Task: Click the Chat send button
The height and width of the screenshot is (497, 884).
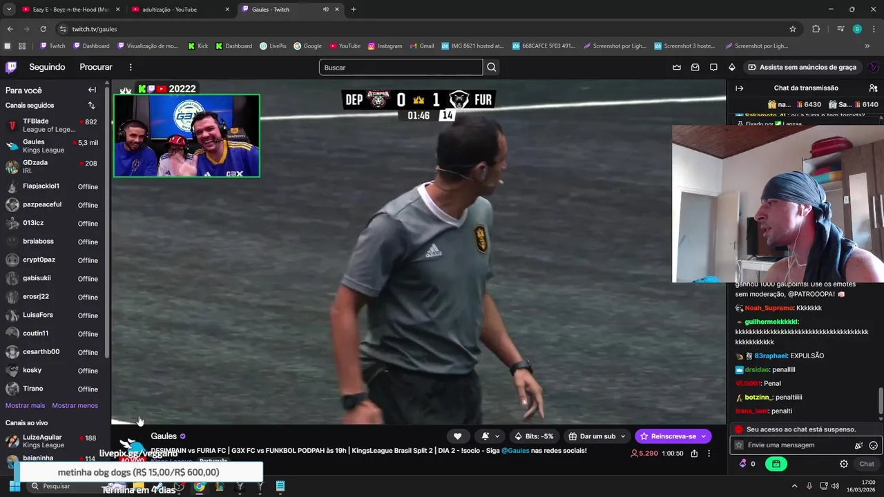Action: tap(867, 464)
